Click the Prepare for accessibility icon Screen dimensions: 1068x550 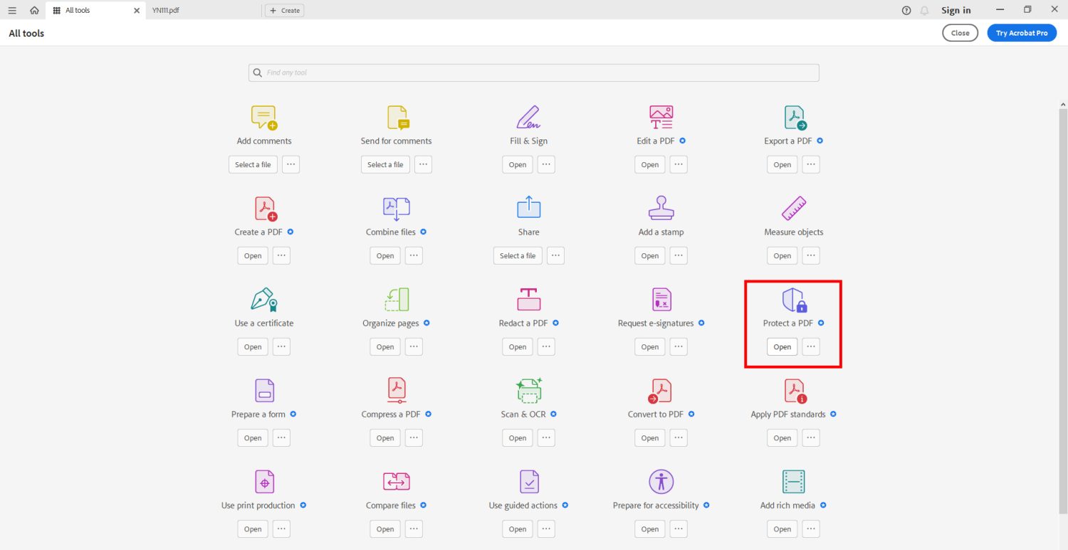tap(661, 482)
